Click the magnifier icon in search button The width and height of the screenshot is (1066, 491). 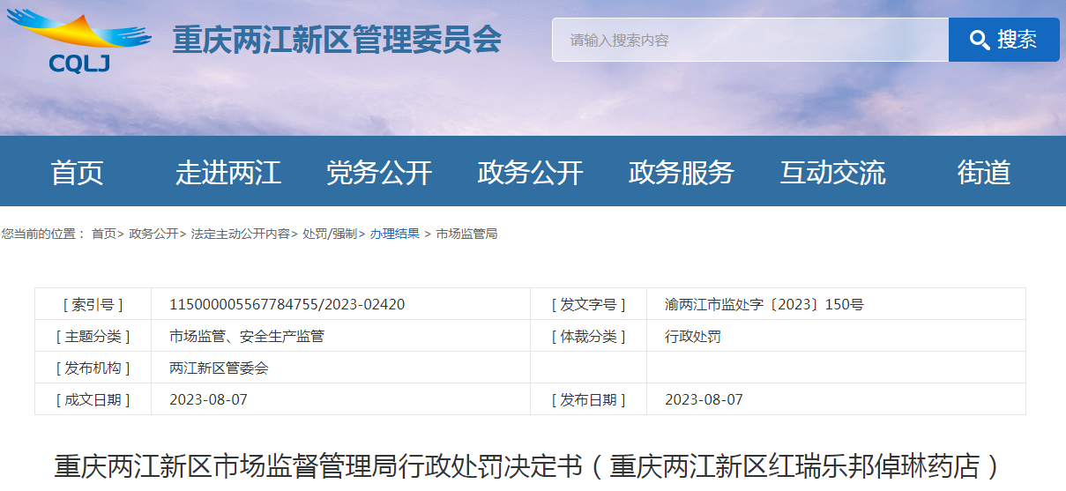click(x=979, y=40)
